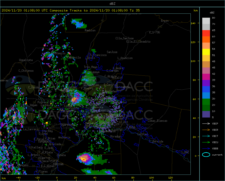Click the 60 km horizontal axis tick label
Image resolution: width=225 pixels, height=181 pixels.
click(x=114, y=178)
